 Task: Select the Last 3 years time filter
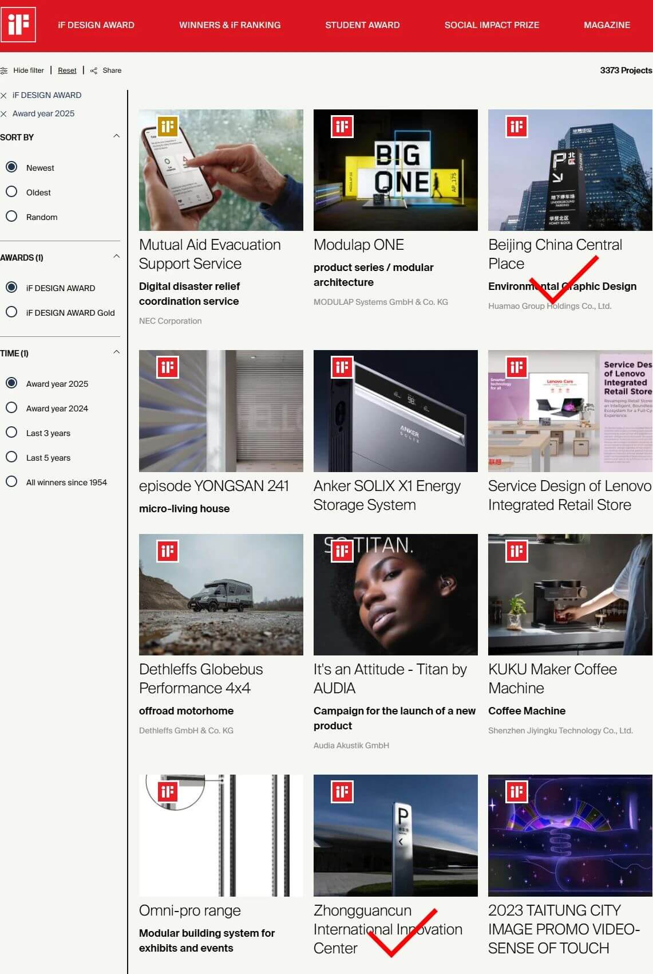click(x=11, y=433)
